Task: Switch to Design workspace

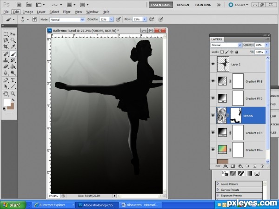Action: (x=183, y=5)
